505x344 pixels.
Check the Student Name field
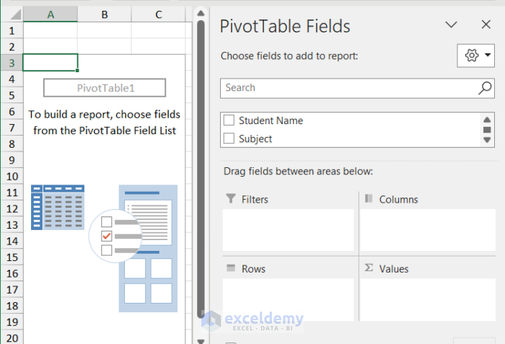(229, 120)
